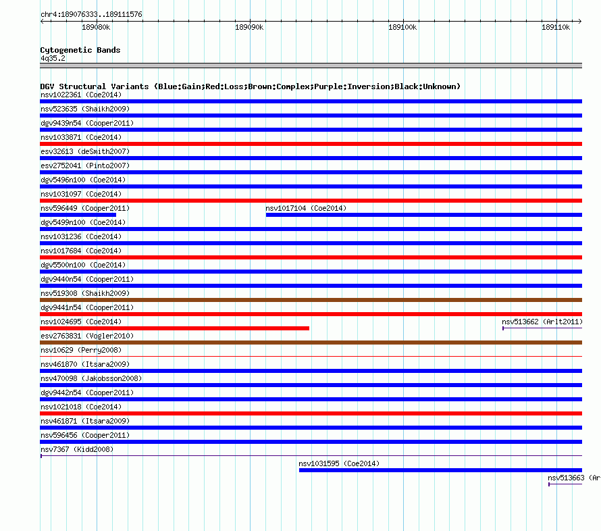Image resolution: width=601 pixels, height=531 pixels.
Task: Click the nsv7367 (Kidd2008) label
Action: pos(77,449)
